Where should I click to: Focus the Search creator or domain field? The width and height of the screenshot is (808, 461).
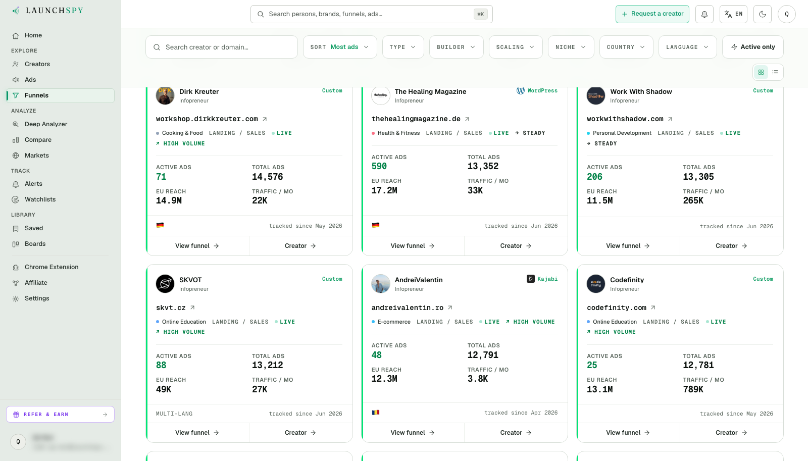(x=222, y=47)
